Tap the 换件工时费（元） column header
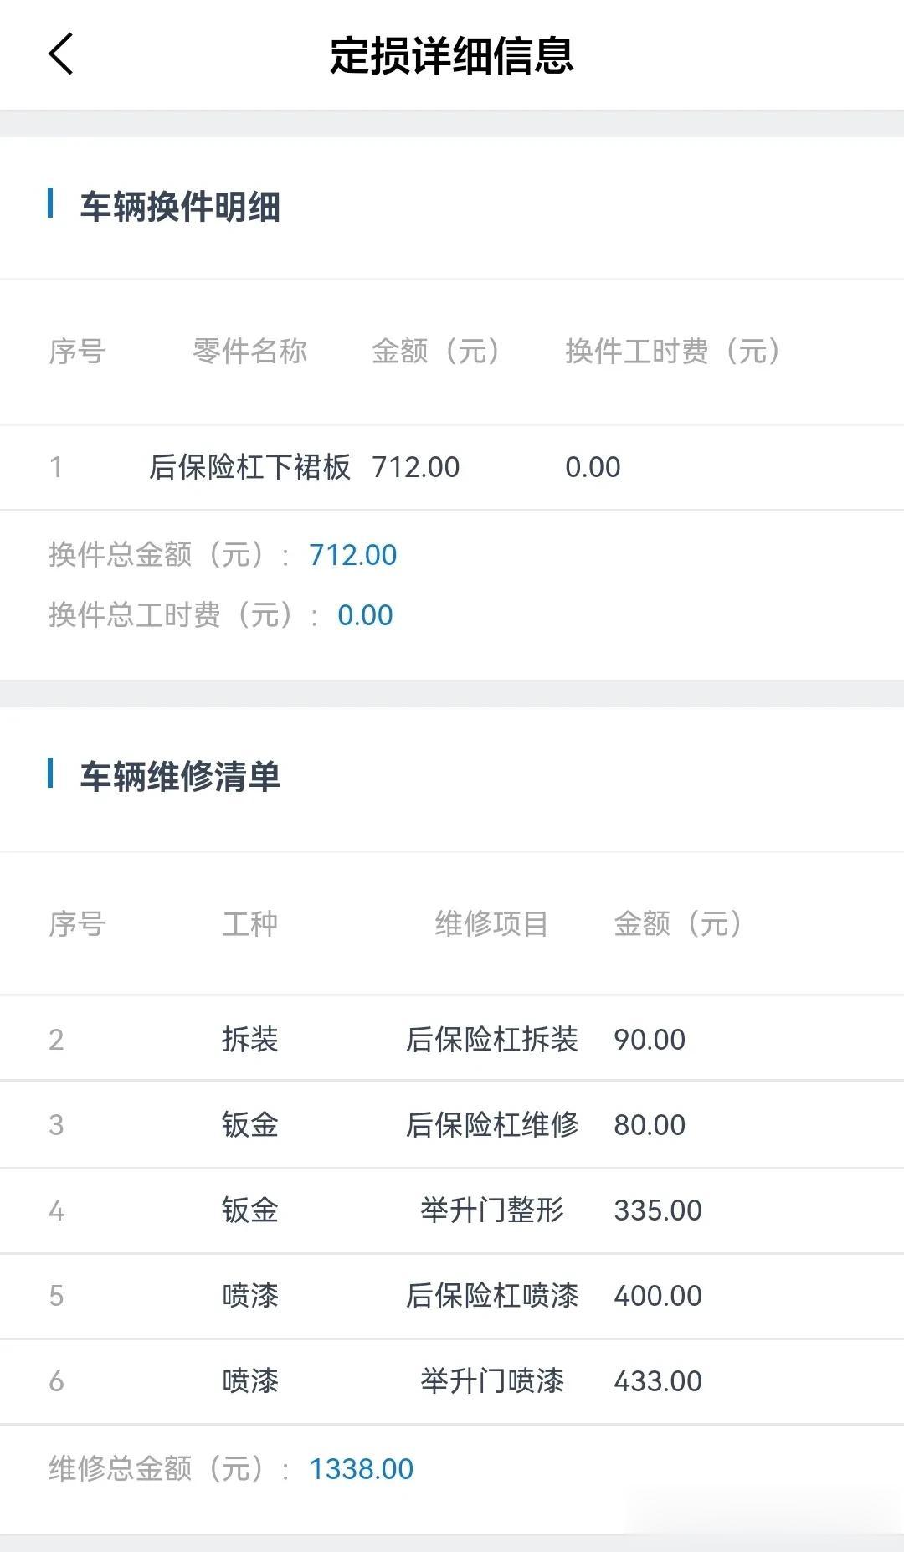904x1552 pixels. (673, 351)
